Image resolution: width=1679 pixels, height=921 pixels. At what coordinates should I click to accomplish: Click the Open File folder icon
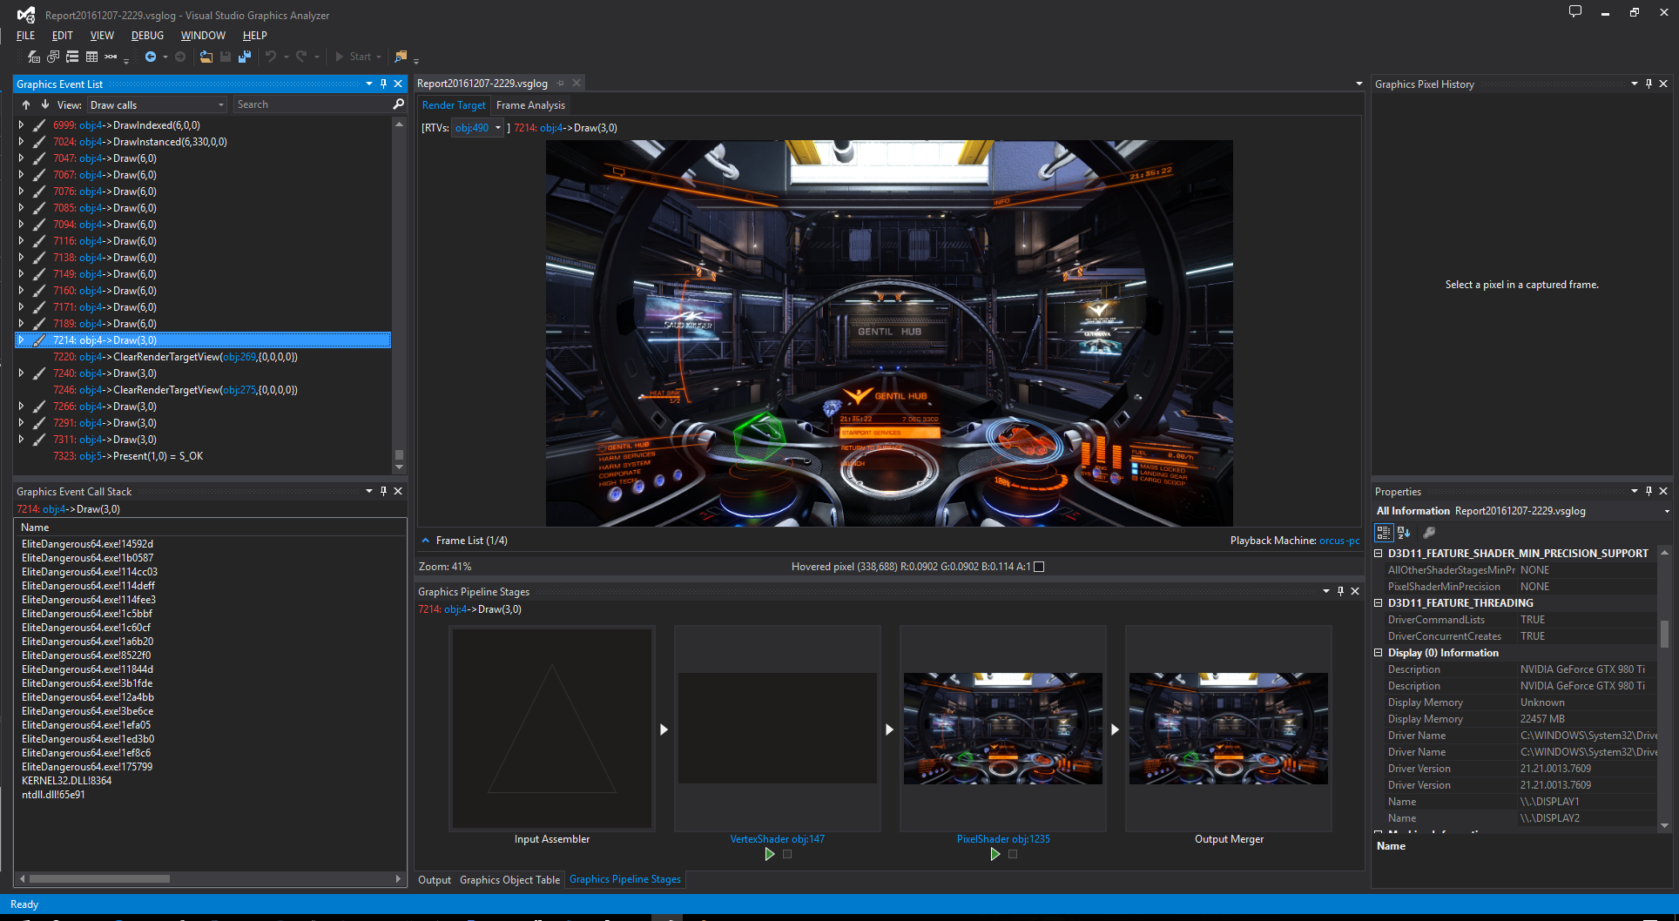tap(206, 57)
